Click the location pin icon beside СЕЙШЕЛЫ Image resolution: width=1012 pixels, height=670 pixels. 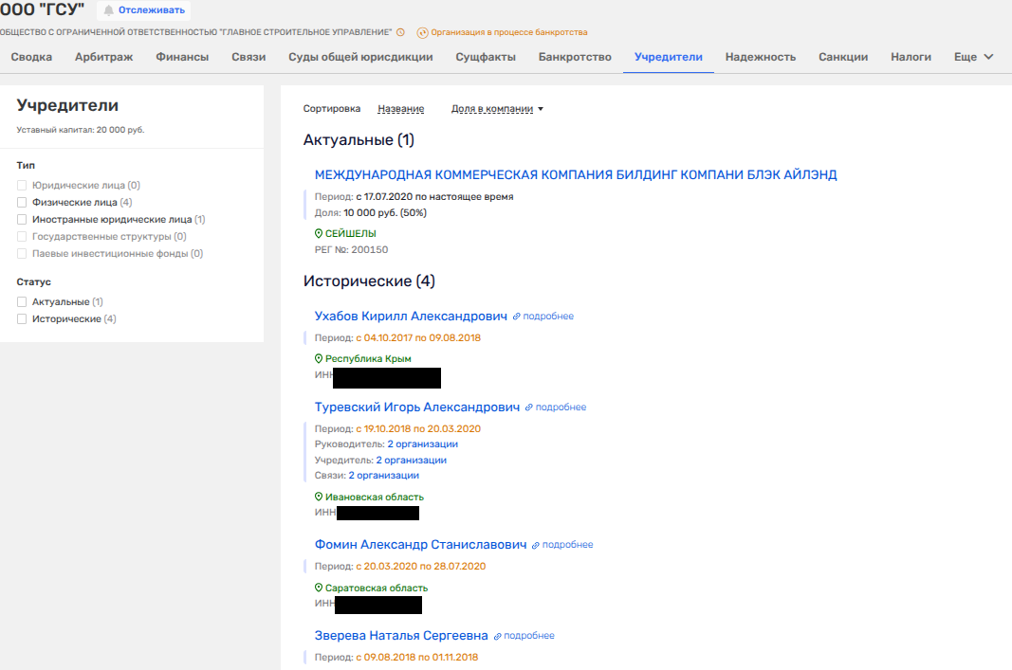(x=319, y=233)
